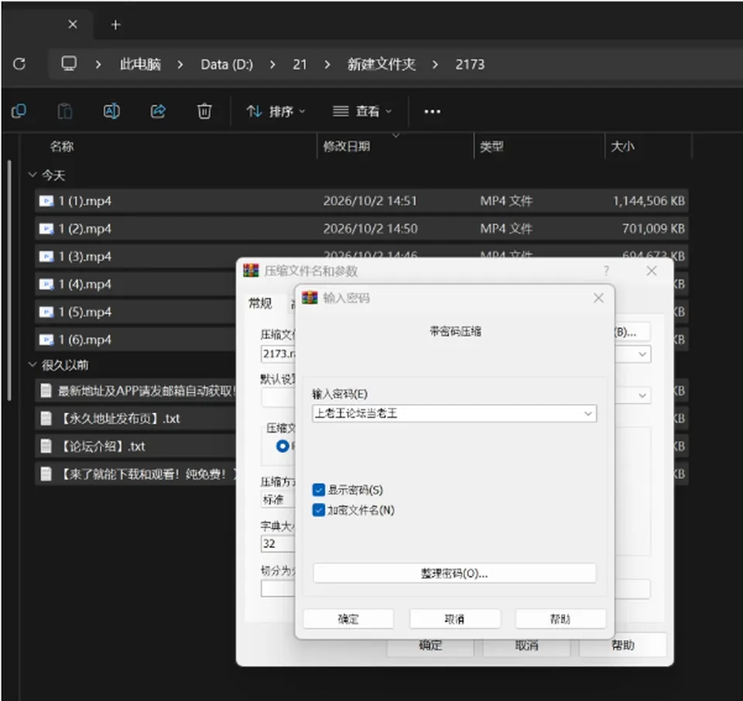The image size is (743, 701).
Task: Click the help question mark in 压缩文件名和参数 dialog
Action: pos(606,271)
